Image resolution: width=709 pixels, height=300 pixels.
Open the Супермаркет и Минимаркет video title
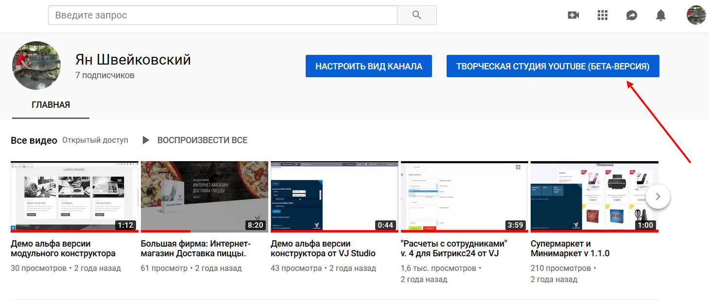(x=570, y=248)
